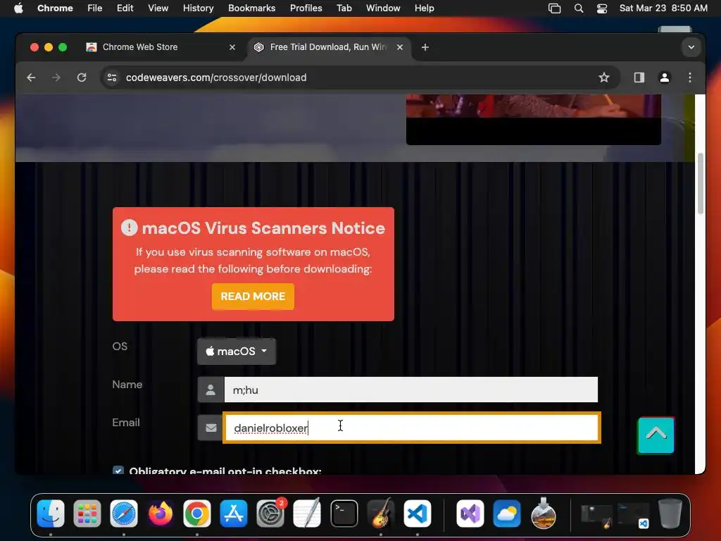Viewport: 721px width, 541px height.
Task: Open Launchpad from the Dock
Action: [x=87, y=513]
